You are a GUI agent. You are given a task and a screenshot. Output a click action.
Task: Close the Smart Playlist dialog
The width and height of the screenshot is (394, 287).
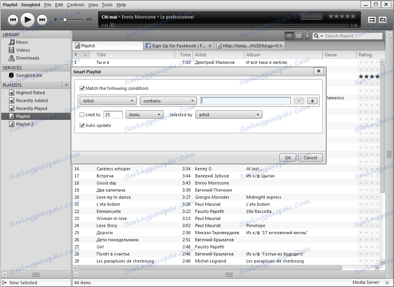click(319, 71)
